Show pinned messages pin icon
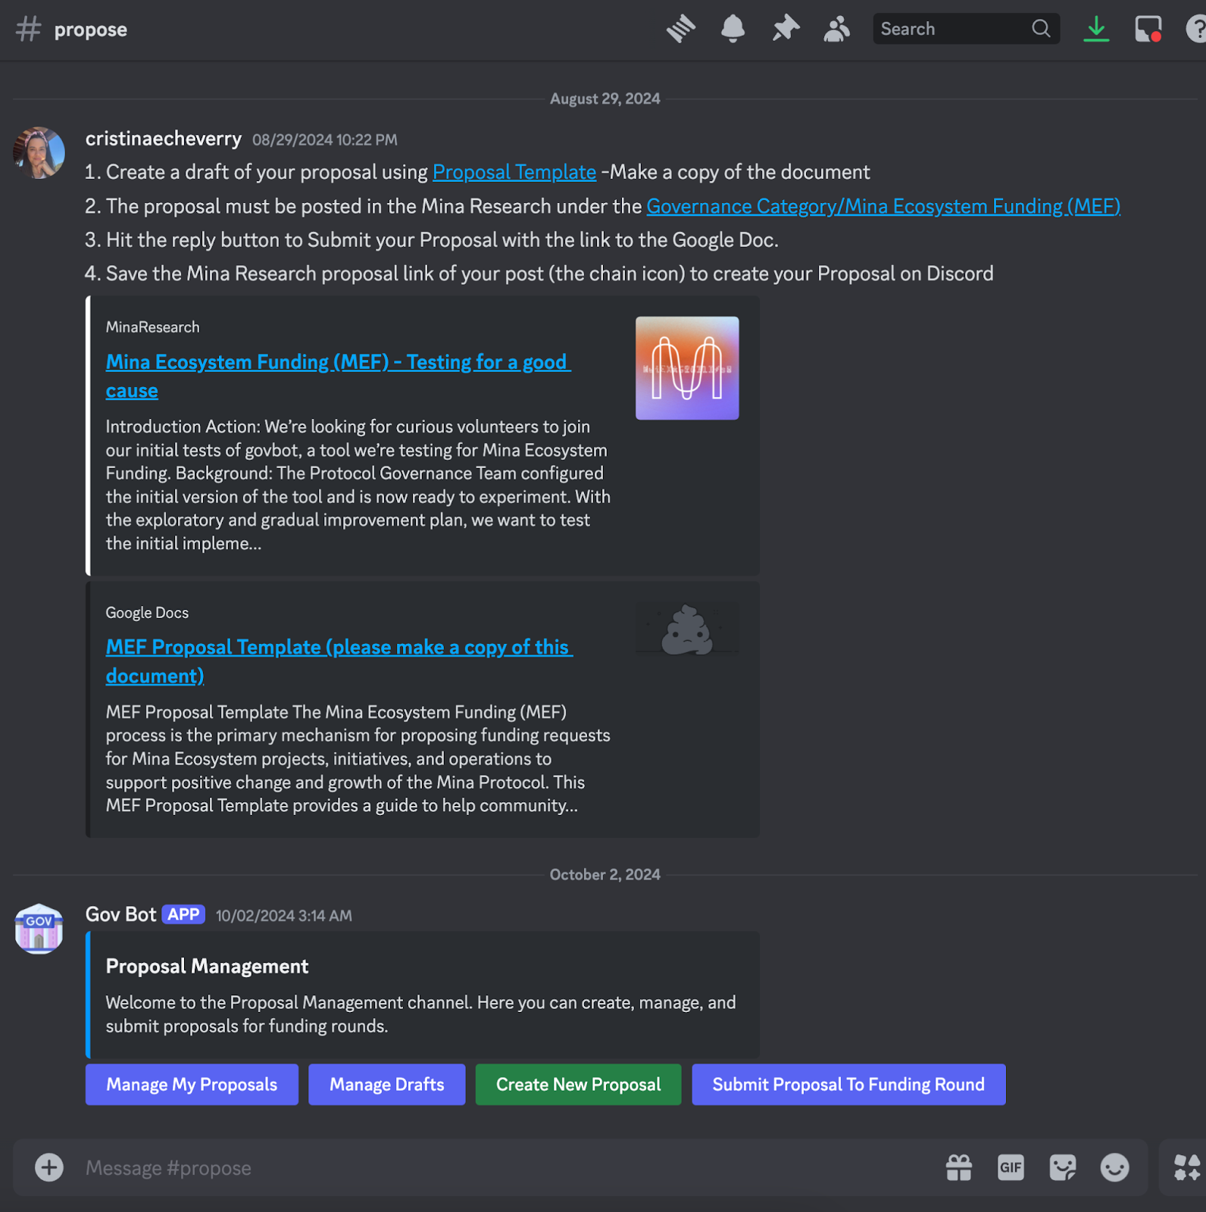The image size is (1206, 1212). (x=786, y=30)
